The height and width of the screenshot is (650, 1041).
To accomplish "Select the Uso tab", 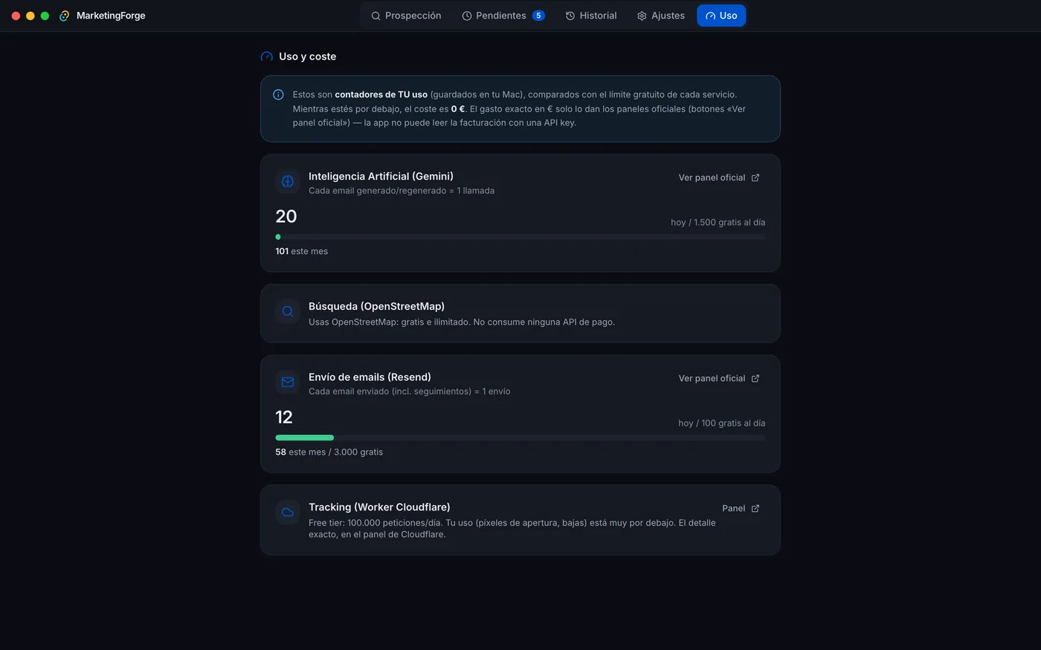I will click(x=721, y=16).
